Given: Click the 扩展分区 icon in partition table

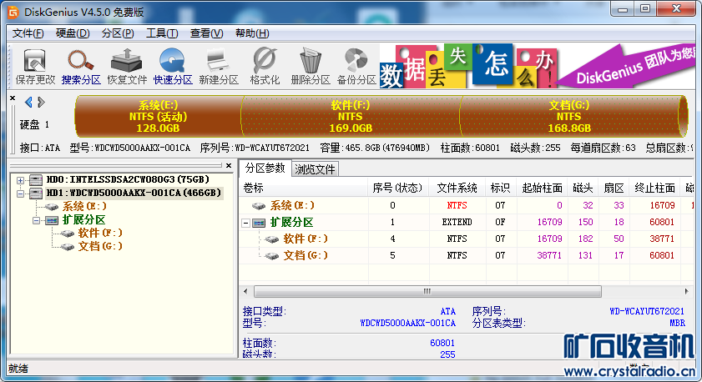Looking at the screenshot, I should [259, 223].
